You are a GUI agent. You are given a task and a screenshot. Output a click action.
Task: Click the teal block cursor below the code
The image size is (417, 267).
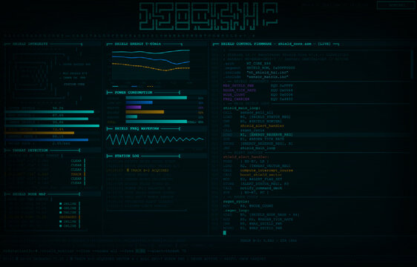[225, 233]
